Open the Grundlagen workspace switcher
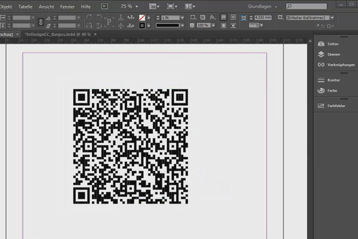 click(263, 7)
